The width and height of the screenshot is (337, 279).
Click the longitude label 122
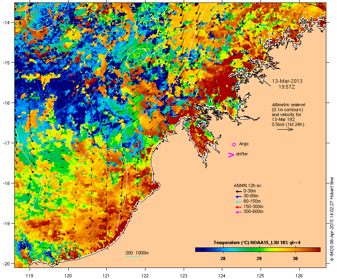tap(145, 276)
